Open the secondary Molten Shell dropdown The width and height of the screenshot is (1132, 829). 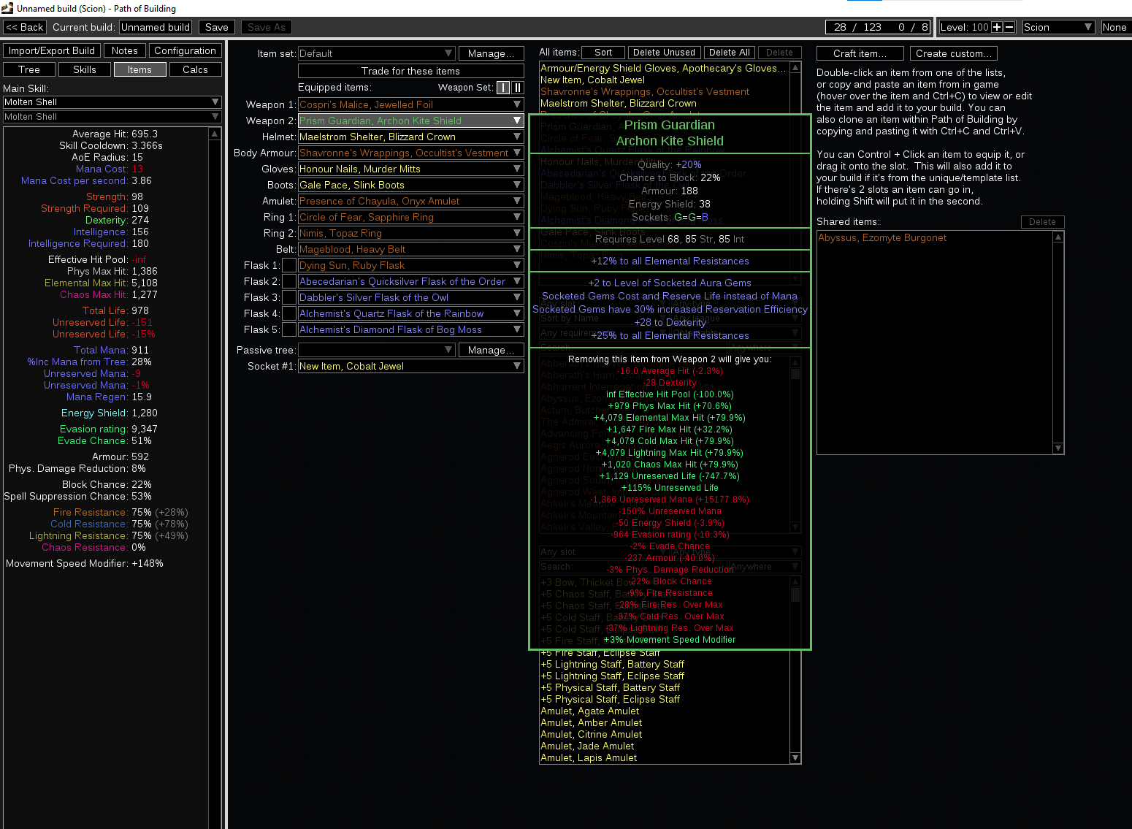112,117
